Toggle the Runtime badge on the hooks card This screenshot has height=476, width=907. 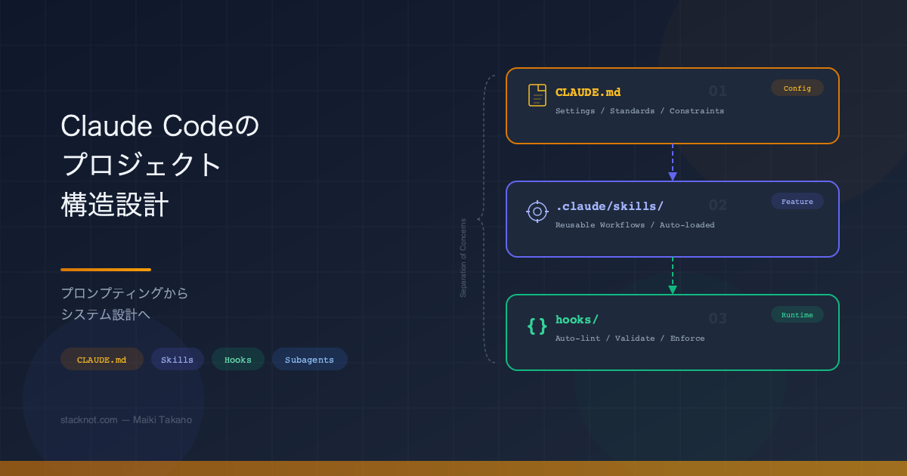pos(797,314)
